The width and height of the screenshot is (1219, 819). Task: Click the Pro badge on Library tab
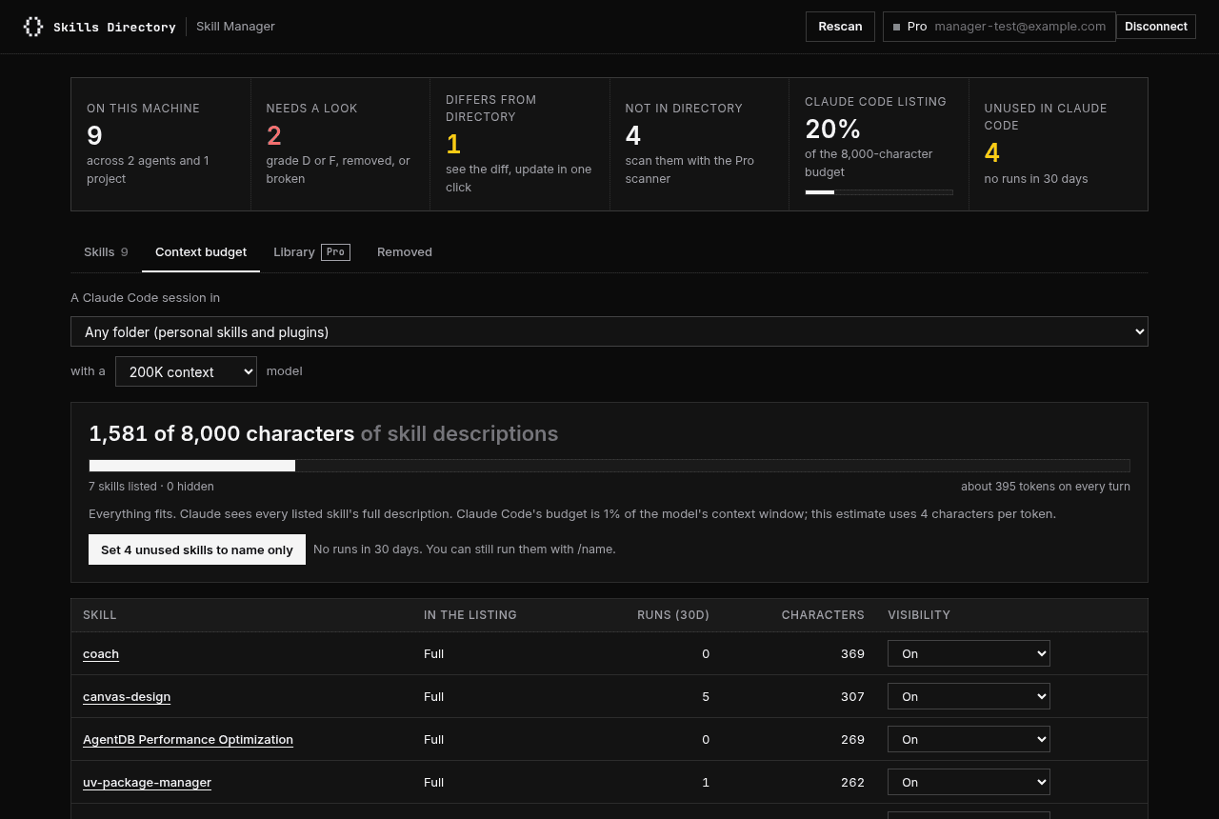pos(335,252)
